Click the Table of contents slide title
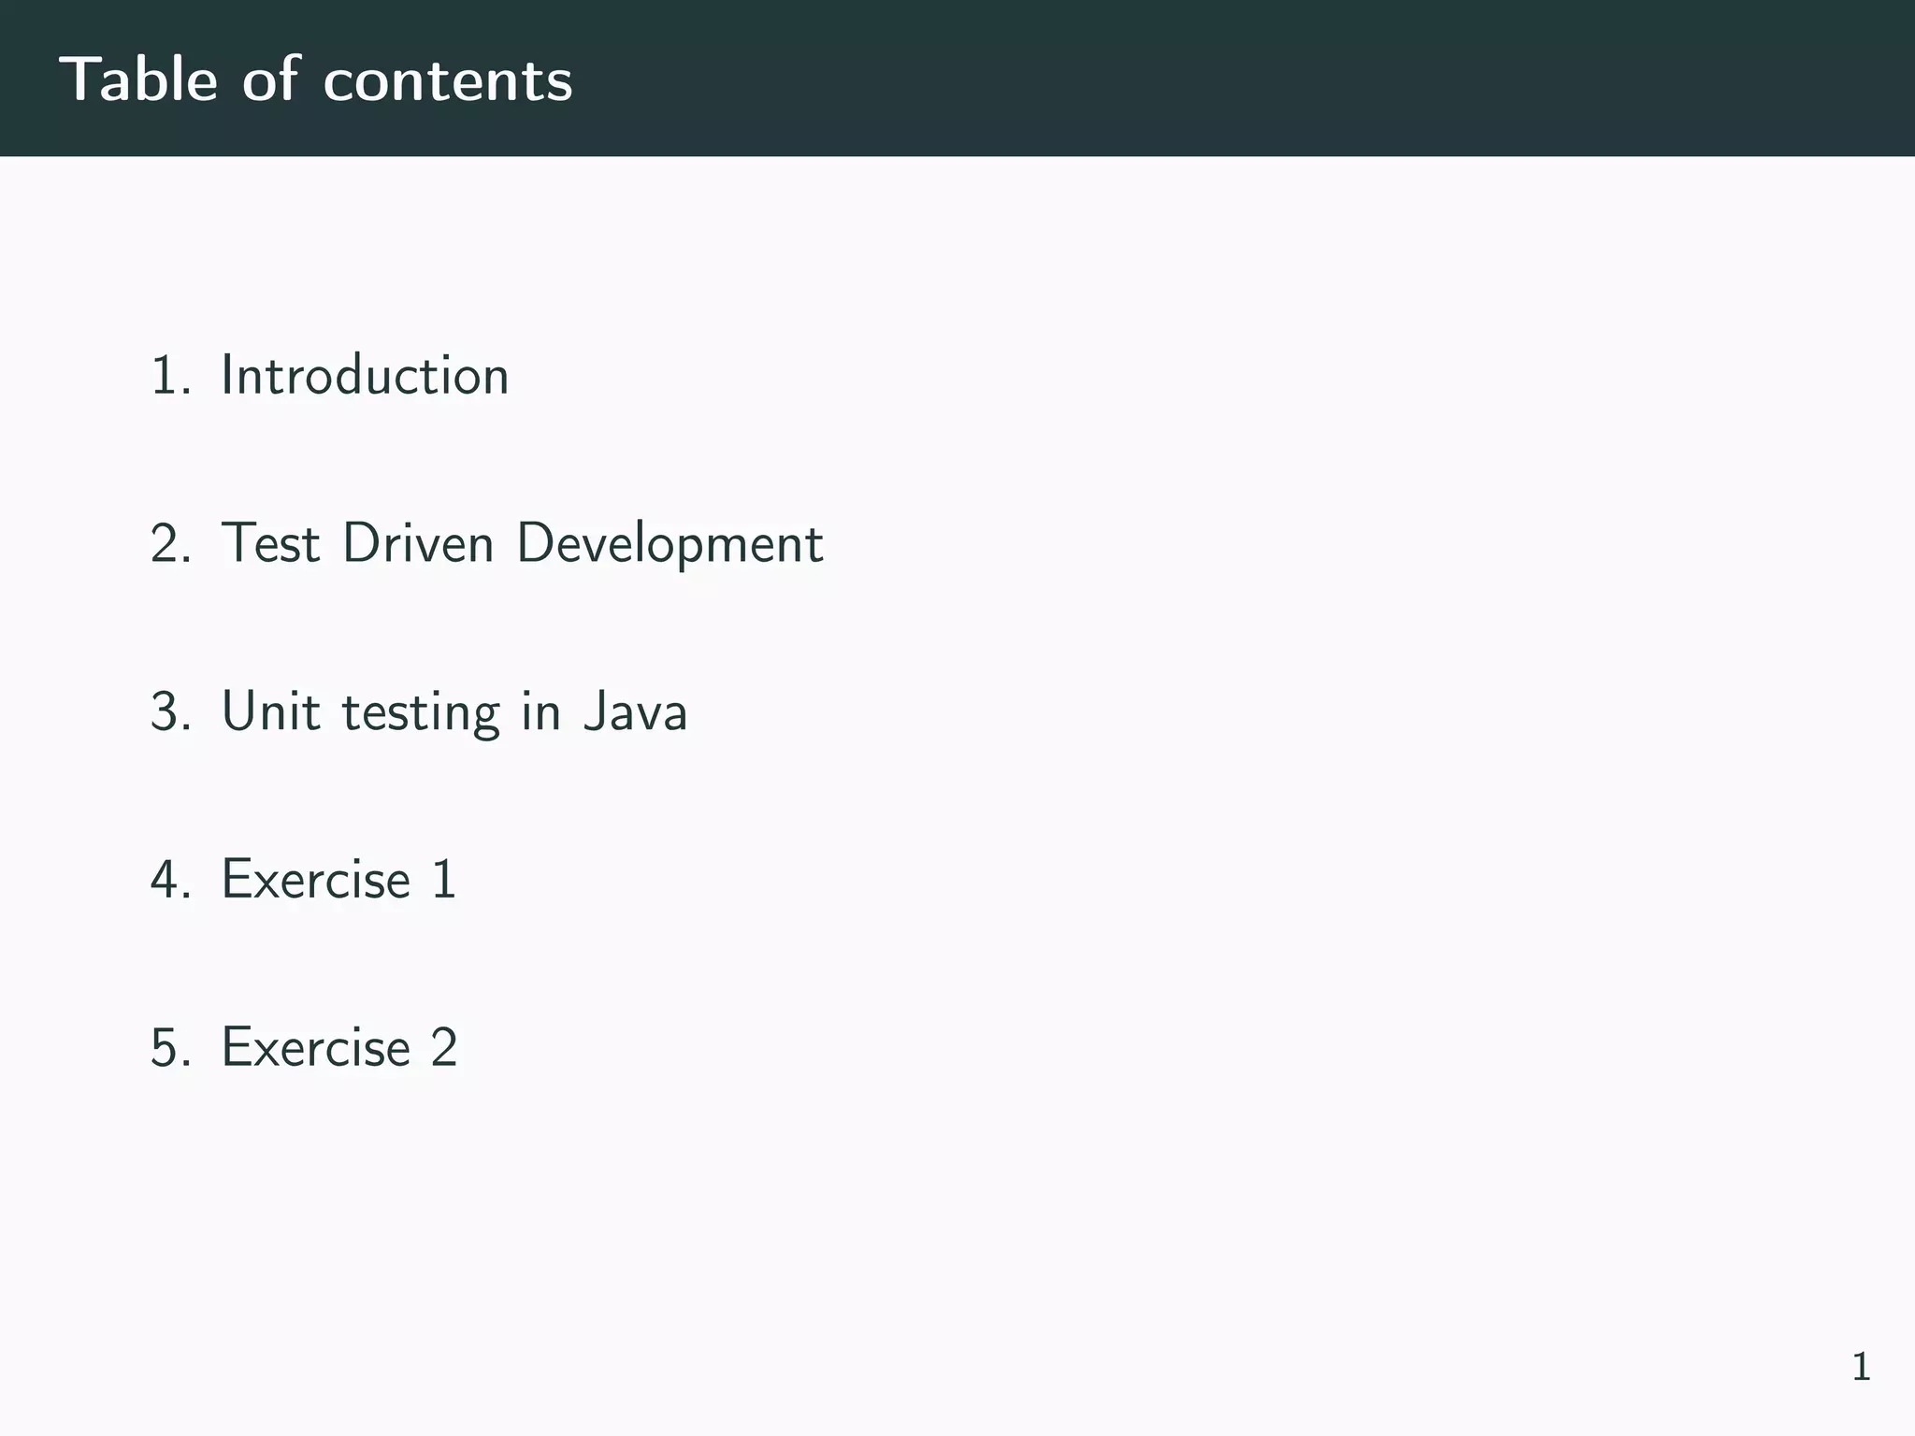1915x1436 pixels. [316, 79]
